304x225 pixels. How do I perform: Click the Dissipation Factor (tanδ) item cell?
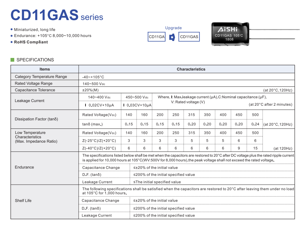coord(37,119)
